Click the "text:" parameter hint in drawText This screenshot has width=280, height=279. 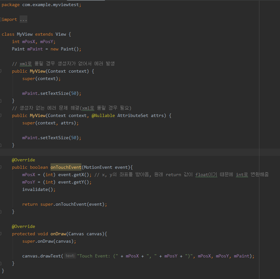[70, 256]
